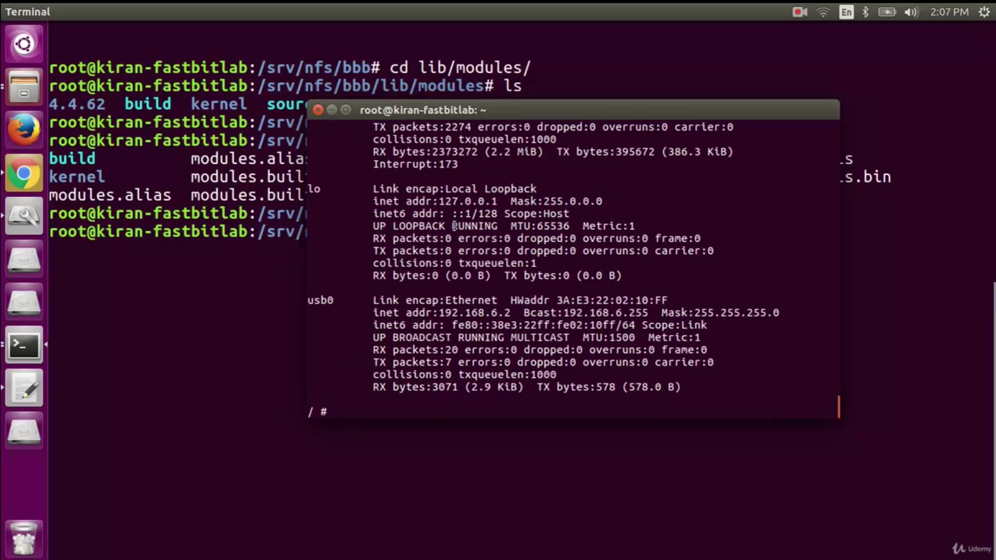This screenshot has height=560, width=996.
Task: Click 'modules.alias' in the background terminal's left column
Action: tap(110, 195)
